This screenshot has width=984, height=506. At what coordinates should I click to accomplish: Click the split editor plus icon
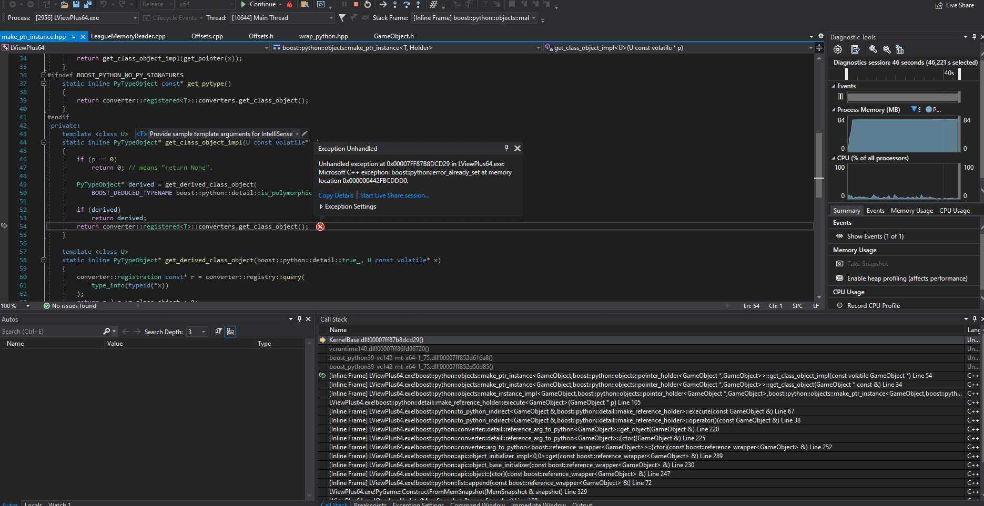tap(819, 48)
